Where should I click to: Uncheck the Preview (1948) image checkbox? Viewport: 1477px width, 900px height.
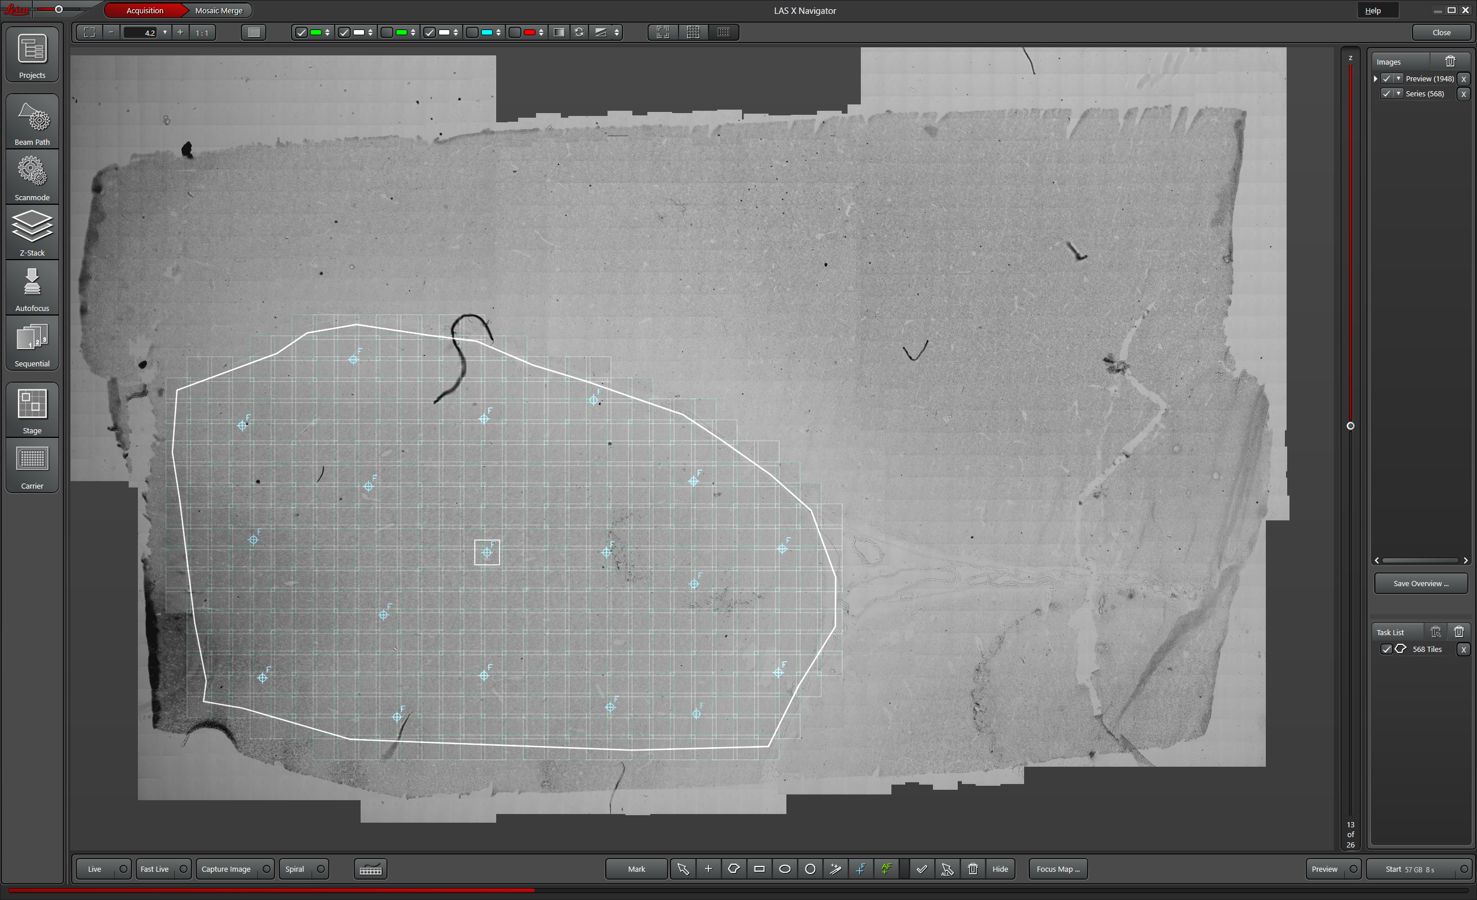coord(1386,78)
